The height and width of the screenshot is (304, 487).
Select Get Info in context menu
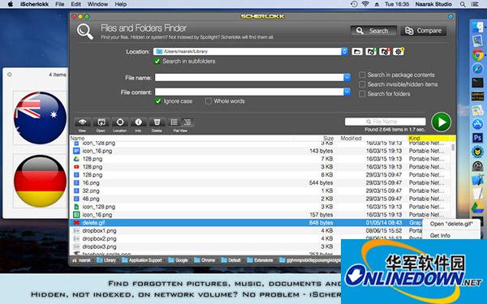pos(440,235)
